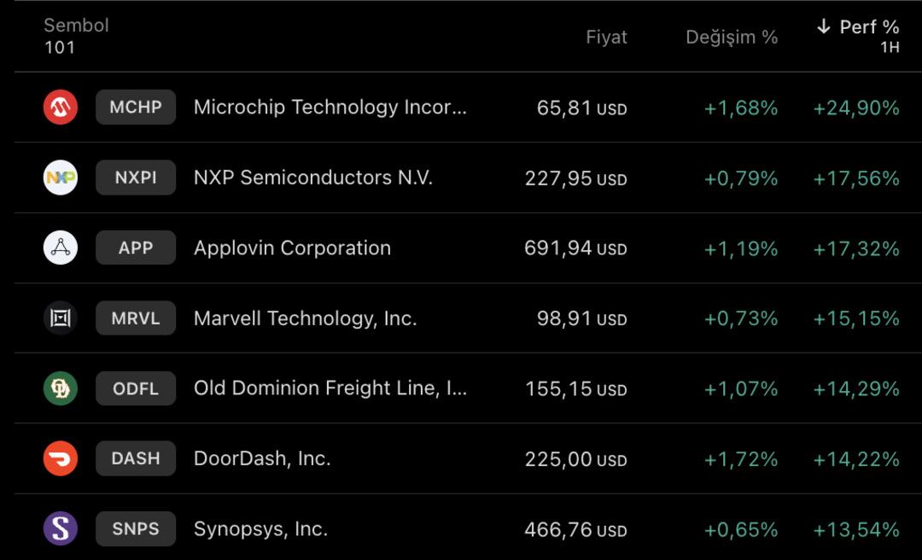Click the sort arrow beside Perf %
922x560 pixels.
tap(823, 27)
